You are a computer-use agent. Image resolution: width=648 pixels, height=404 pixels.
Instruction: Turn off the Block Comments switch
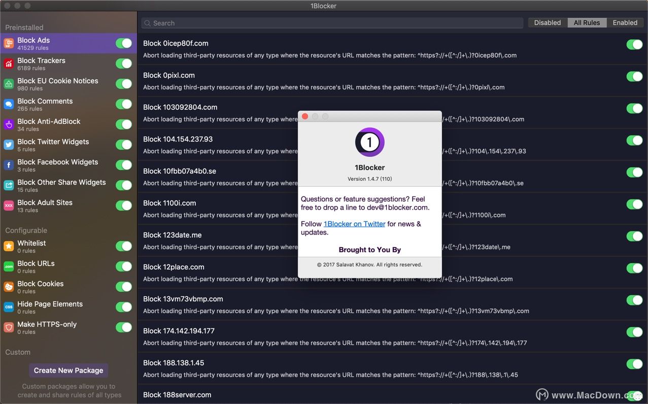point(124,104)
